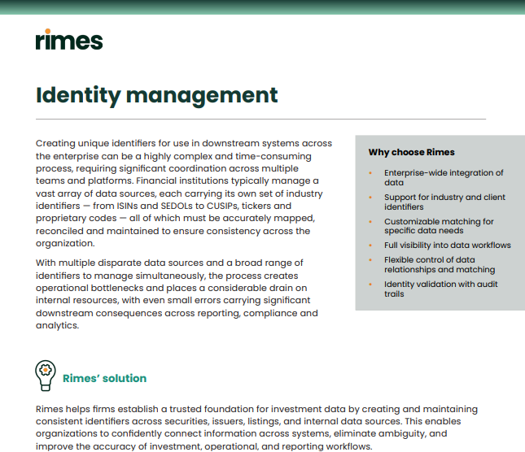
Task: Click bullet Flexible control of data relationships
Action: (x=440, y=264)
